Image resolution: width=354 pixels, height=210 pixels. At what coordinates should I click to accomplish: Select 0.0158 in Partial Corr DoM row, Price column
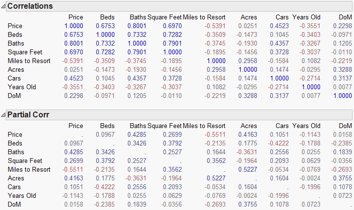[x=73, y=205]
